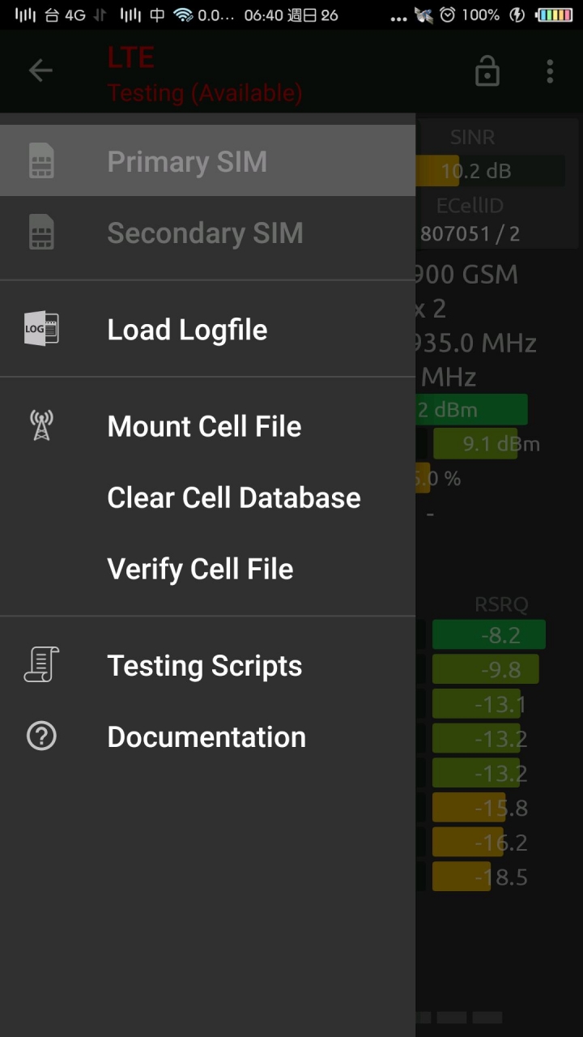Choose Mount Cell File
This screenshot has width=583, height=1037.
point(204,426)
